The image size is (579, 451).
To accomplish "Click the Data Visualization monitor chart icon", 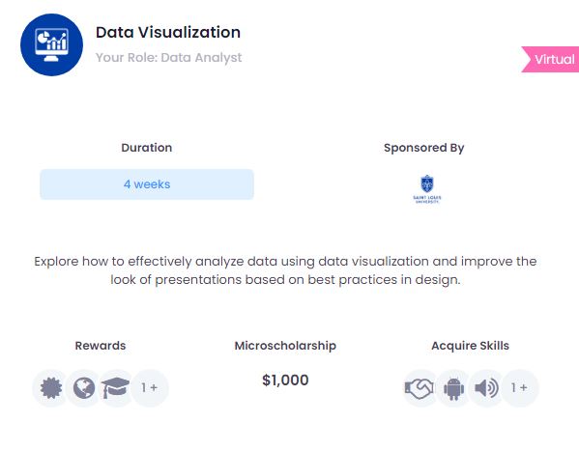I will click(x=51, y=45).
